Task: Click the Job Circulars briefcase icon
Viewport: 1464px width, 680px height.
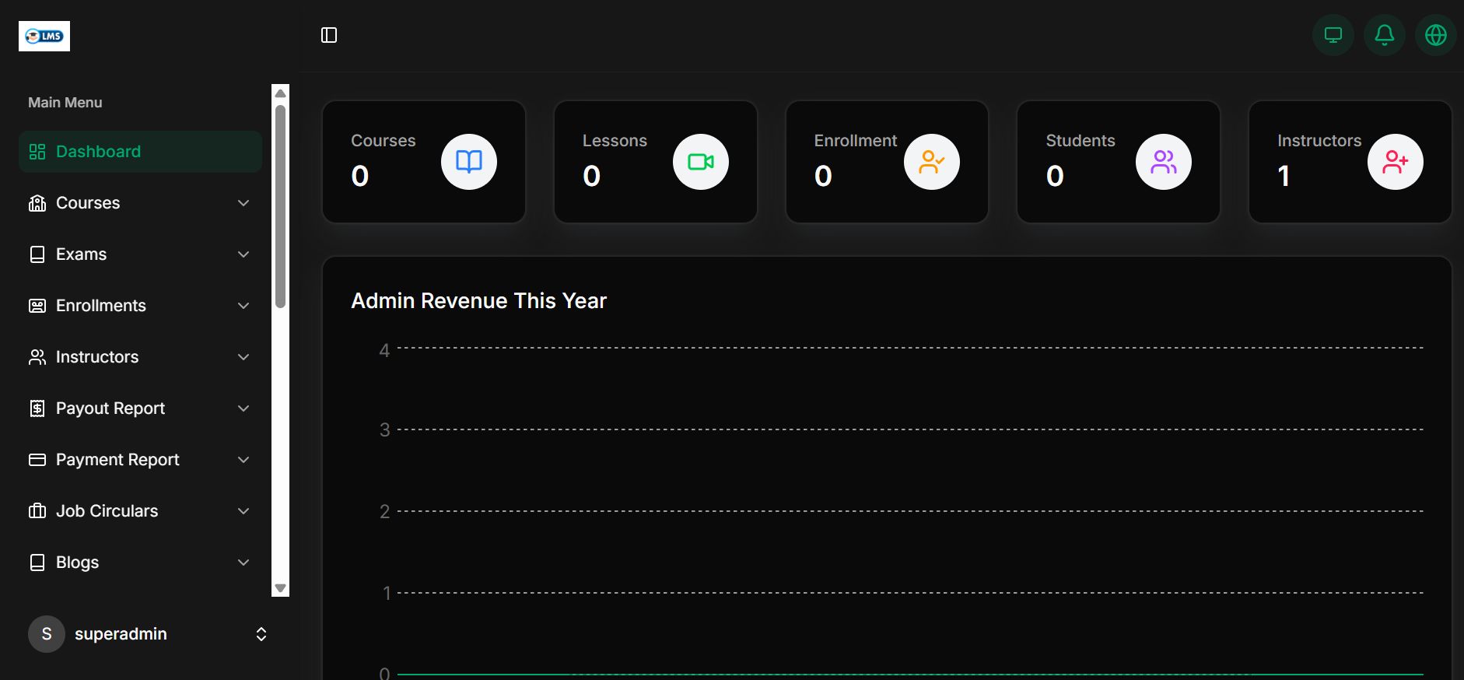Action: [37, 511]
